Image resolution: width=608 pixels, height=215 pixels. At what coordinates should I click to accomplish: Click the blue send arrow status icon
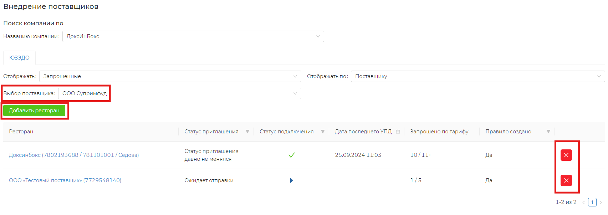[x=291, y=180]
